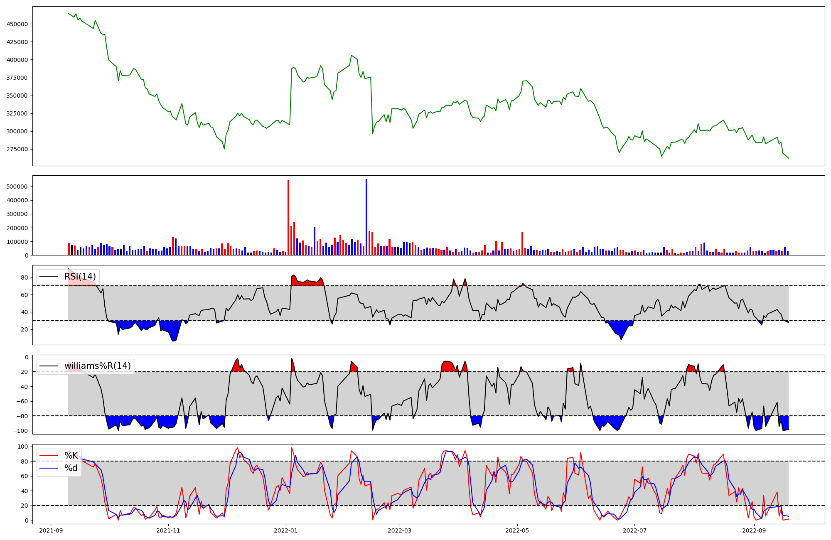
Task: Click the 2022-05 x-axis tick label
Action: coord(517,530)
